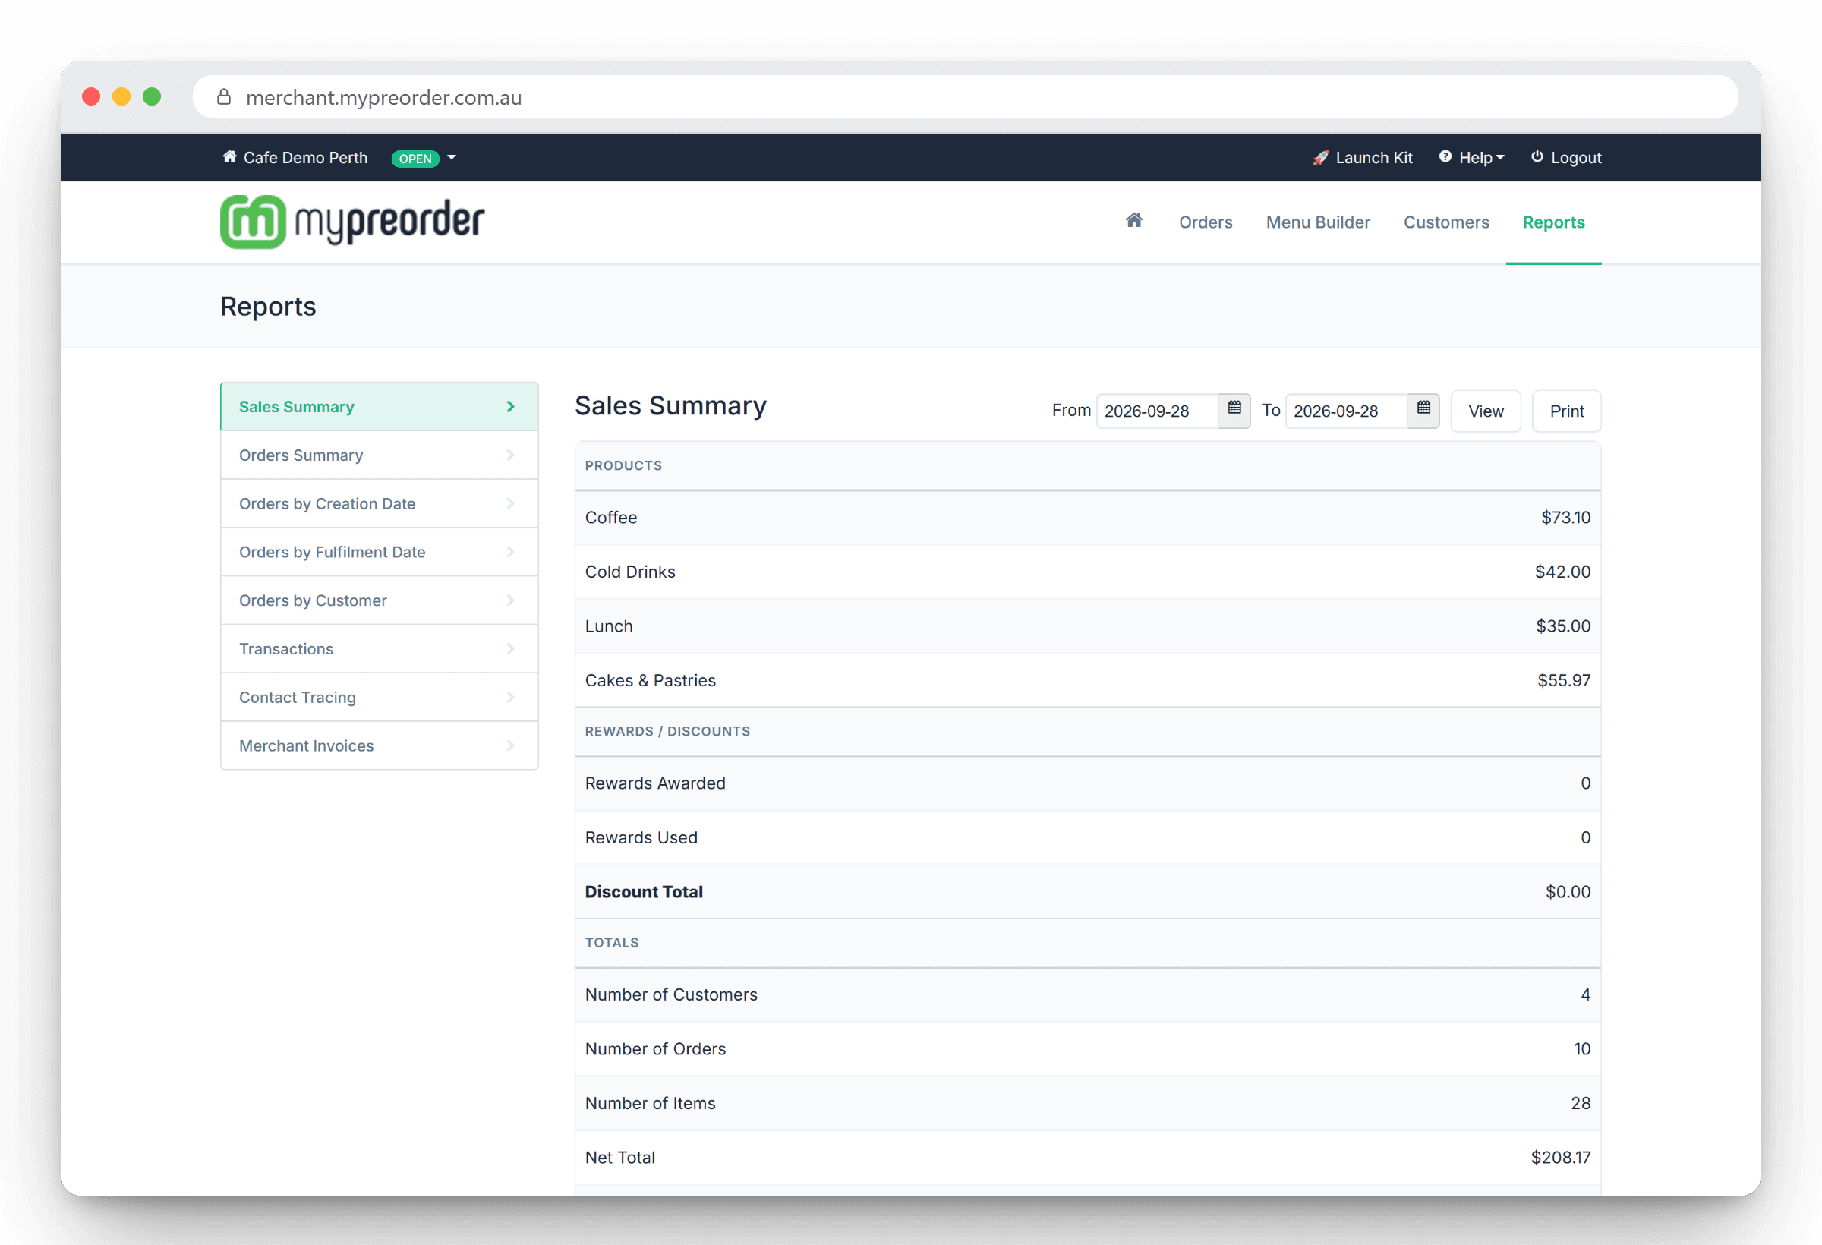Click the Rewards Used row
Viewport: 1822px width, 1245px height.
click(1087, 837)
